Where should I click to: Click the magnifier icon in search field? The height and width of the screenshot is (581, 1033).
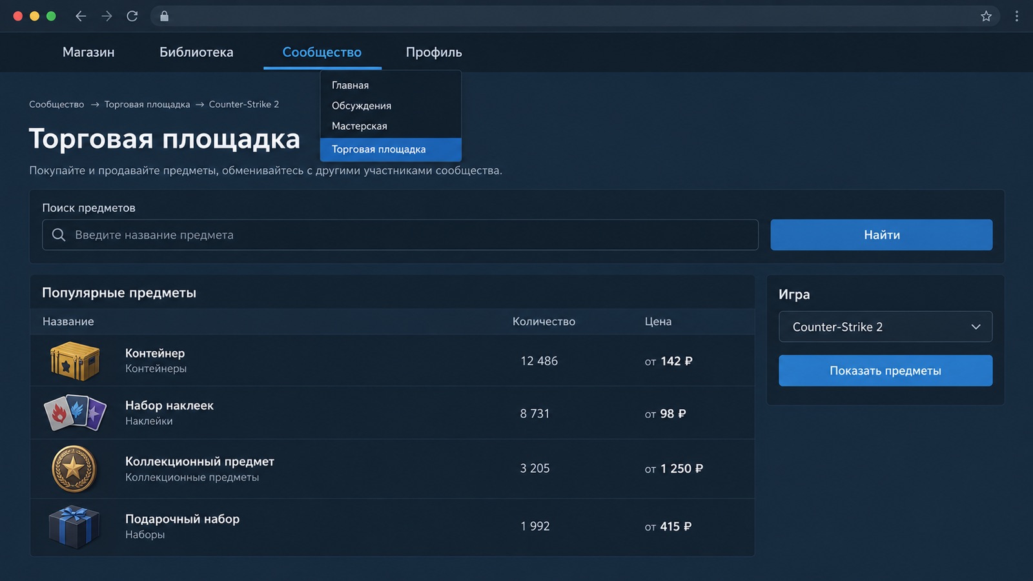click(59, 235)
